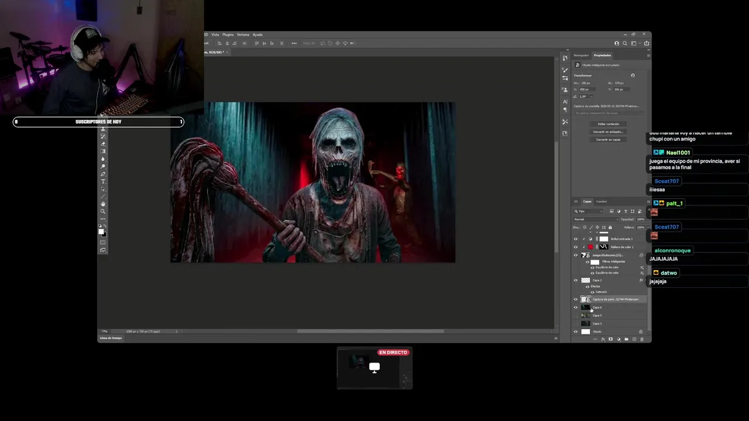The width and height of the screenshot is (749, 421).
Task: Open the Normal blend mode dropdown
Action: tap(596, 219)
